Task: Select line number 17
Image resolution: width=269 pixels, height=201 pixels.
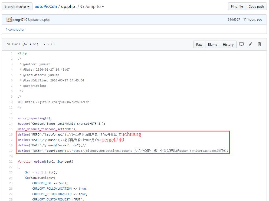Action: pyautogui.click(x=11, y=140)
